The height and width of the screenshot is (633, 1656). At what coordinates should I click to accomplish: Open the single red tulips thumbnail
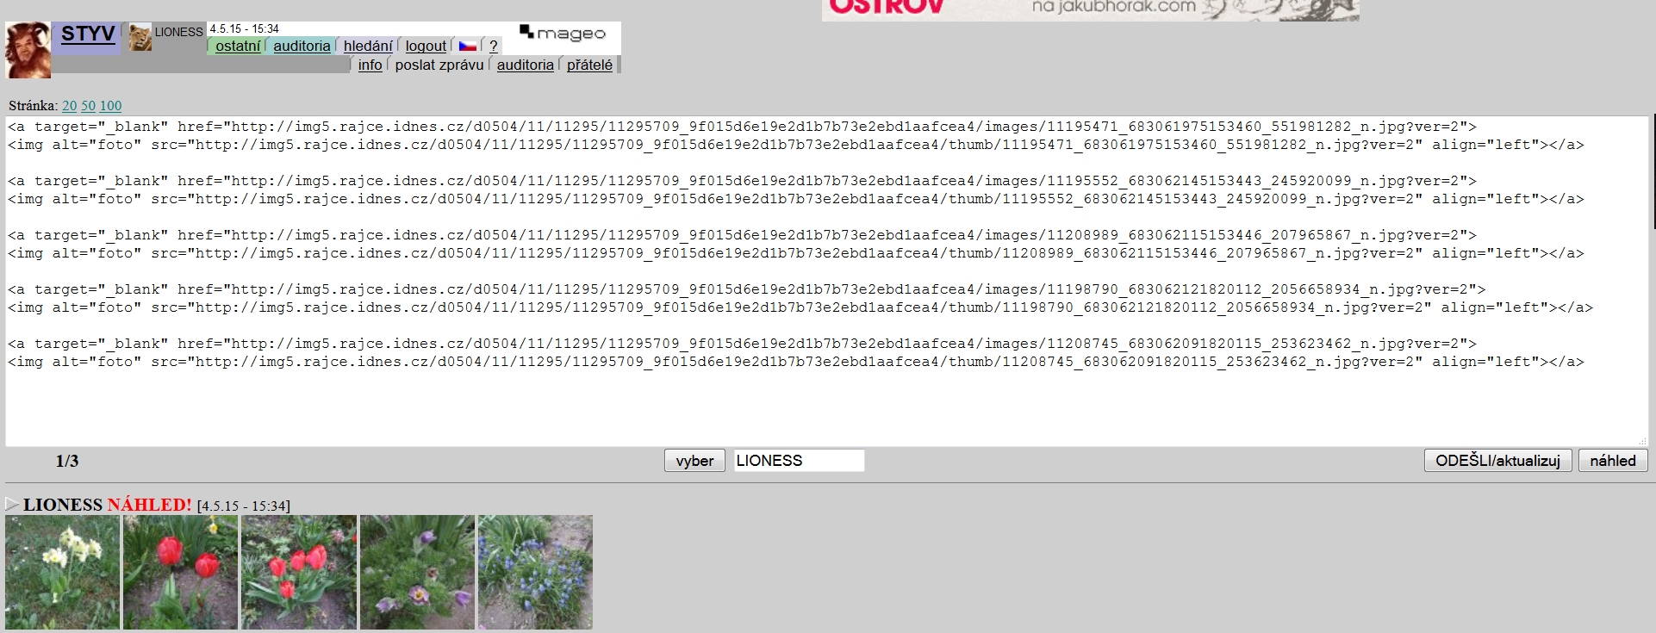point(181,572)
